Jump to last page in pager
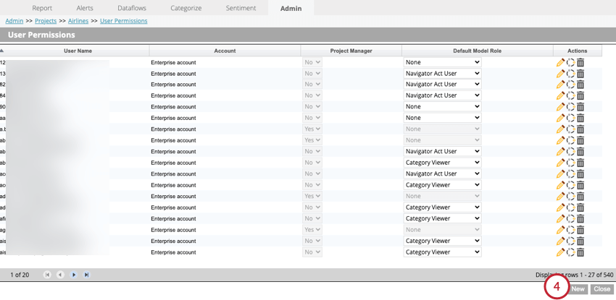This screenshot has width=616, height=300. pyautogui.click(x=86, y=275)
